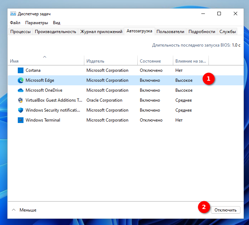Select the Microsoft Edge icon
This screenshot has height=225, width=249.
pos(21,80)
